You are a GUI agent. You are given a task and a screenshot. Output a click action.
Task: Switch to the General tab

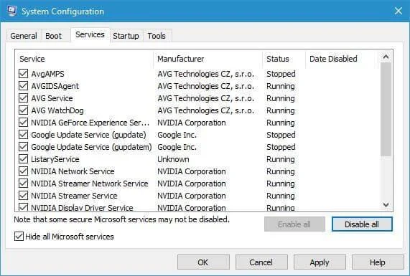24,36
